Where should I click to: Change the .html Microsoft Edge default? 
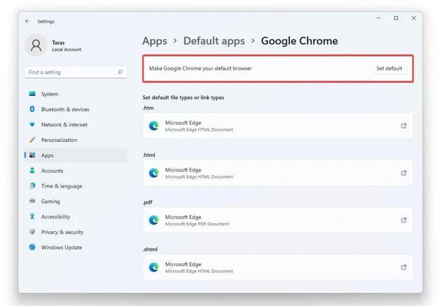coord(278,173)
